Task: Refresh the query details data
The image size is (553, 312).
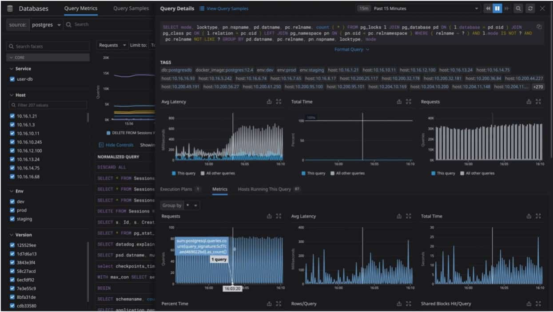Action: (x=530, y=8)
